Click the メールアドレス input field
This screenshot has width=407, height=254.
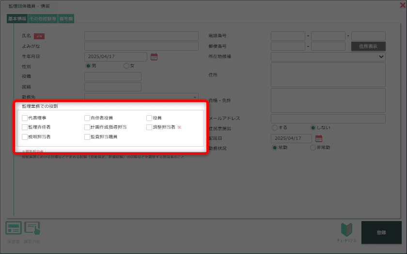point(328,119)
